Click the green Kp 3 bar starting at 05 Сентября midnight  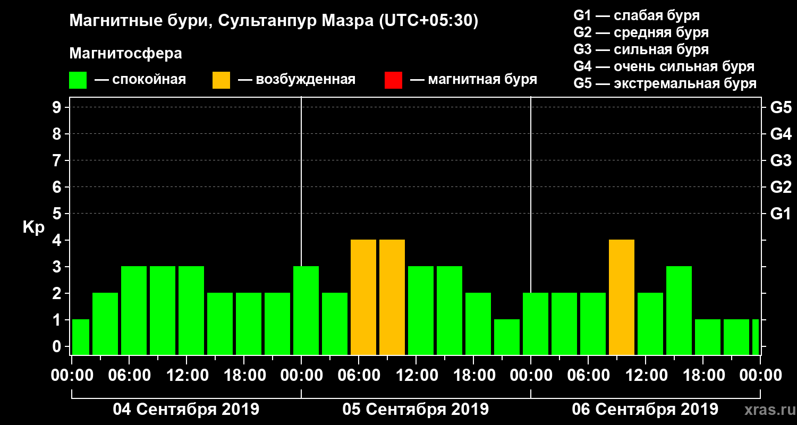pos(306,310)
